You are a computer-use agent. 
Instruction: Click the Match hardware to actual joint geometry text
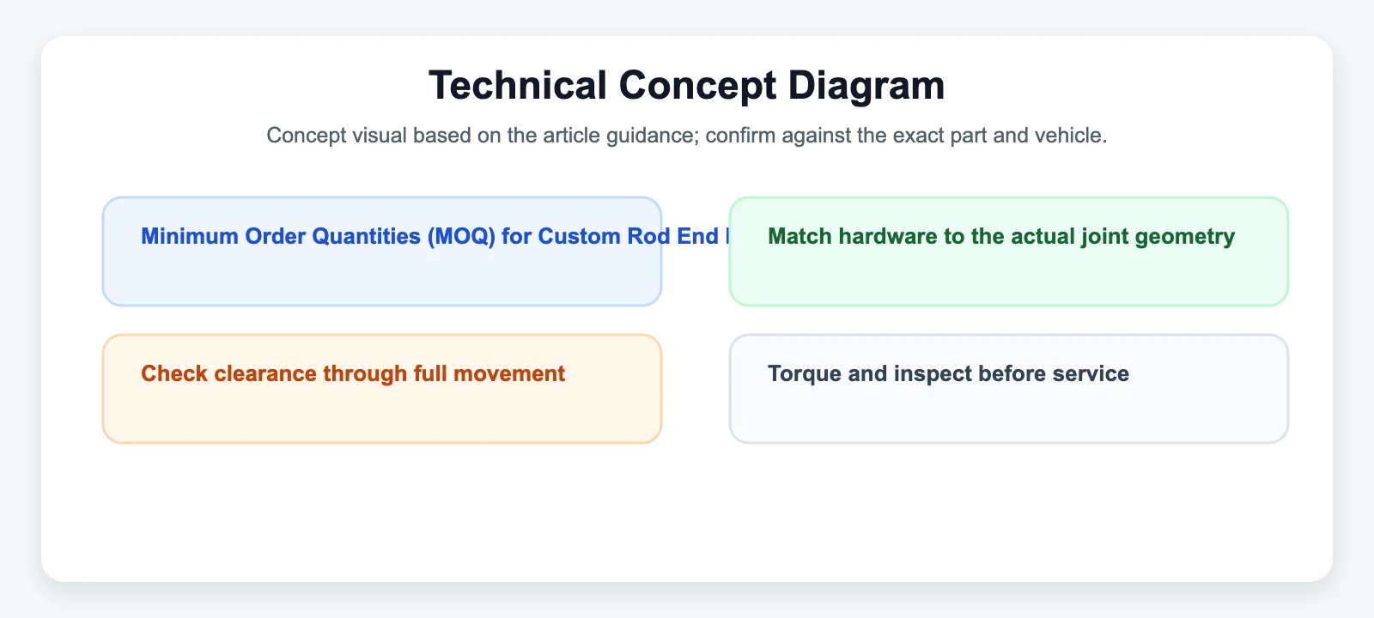pos(1001,237)
